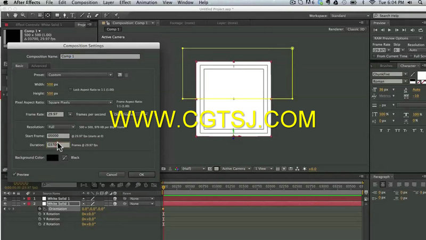Click the OK button

coord(142,175)
